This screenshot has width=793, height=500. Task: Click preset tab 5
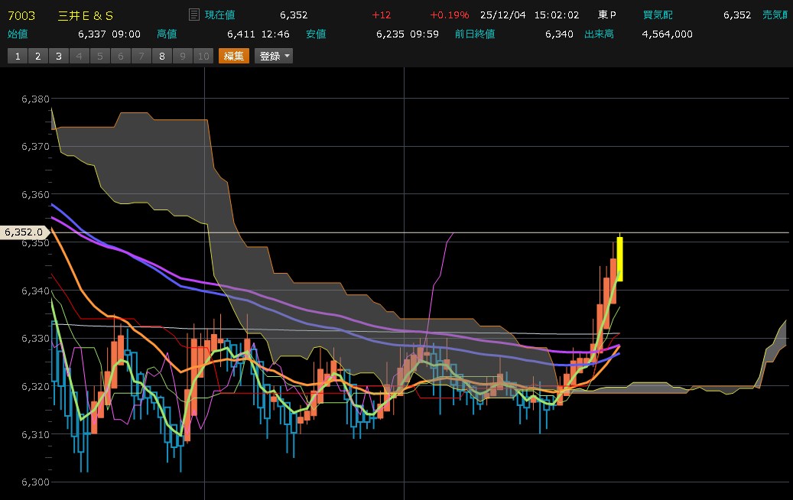coord(99,56)
